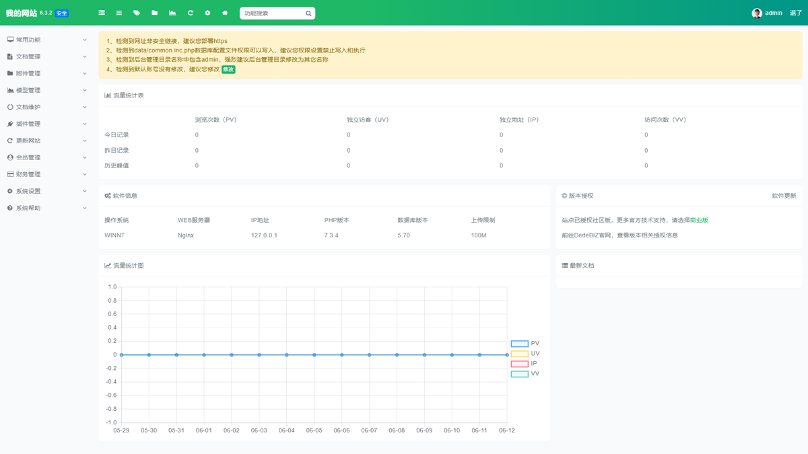The image size is (808, 454).
Task: Click the green 修改 button in warning
Action: 228,69
